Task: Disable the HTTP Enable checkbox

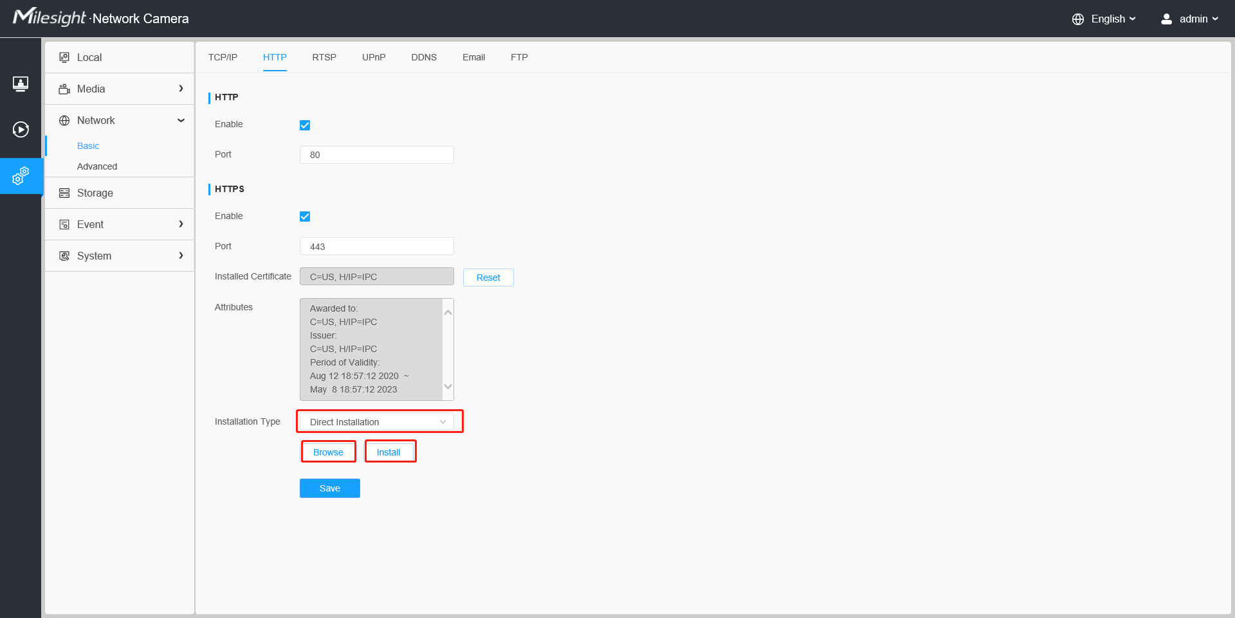Action: [x=305, y=125]
